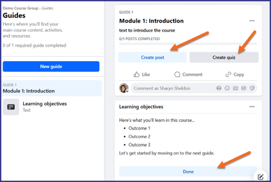Viewport: 271px width, 182px height.
Task: Click the New guide button
Action: click(51, 67)
